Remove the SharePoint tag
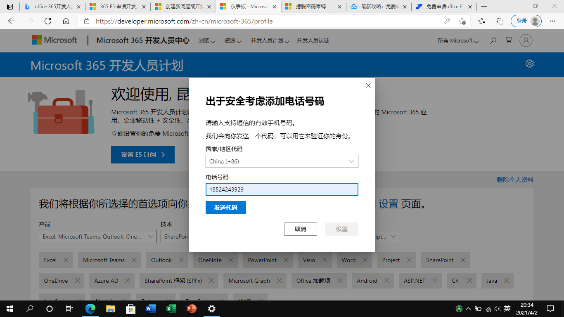Screen dimensions: 564x317 [x=463, y=260]
